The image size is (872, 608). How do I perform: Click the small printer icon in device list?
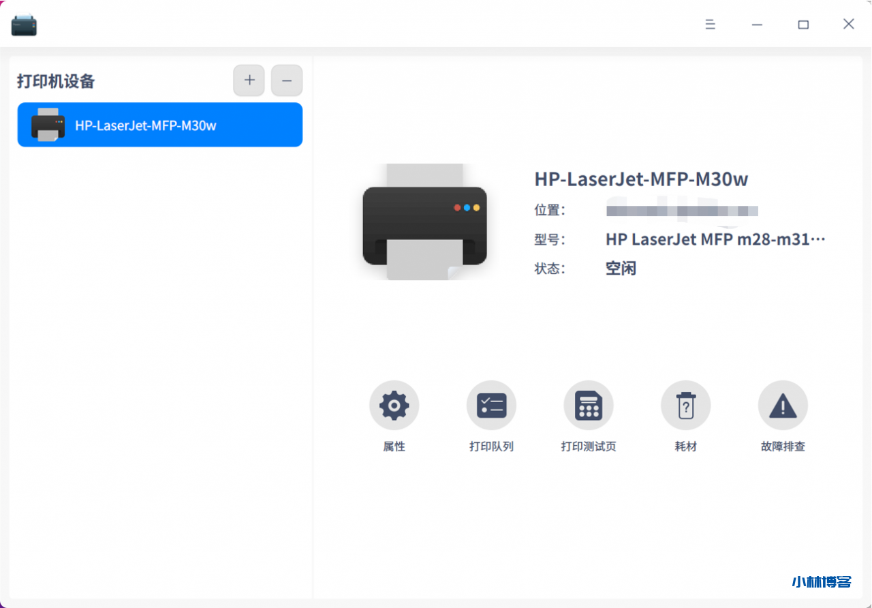click(48, 125)
